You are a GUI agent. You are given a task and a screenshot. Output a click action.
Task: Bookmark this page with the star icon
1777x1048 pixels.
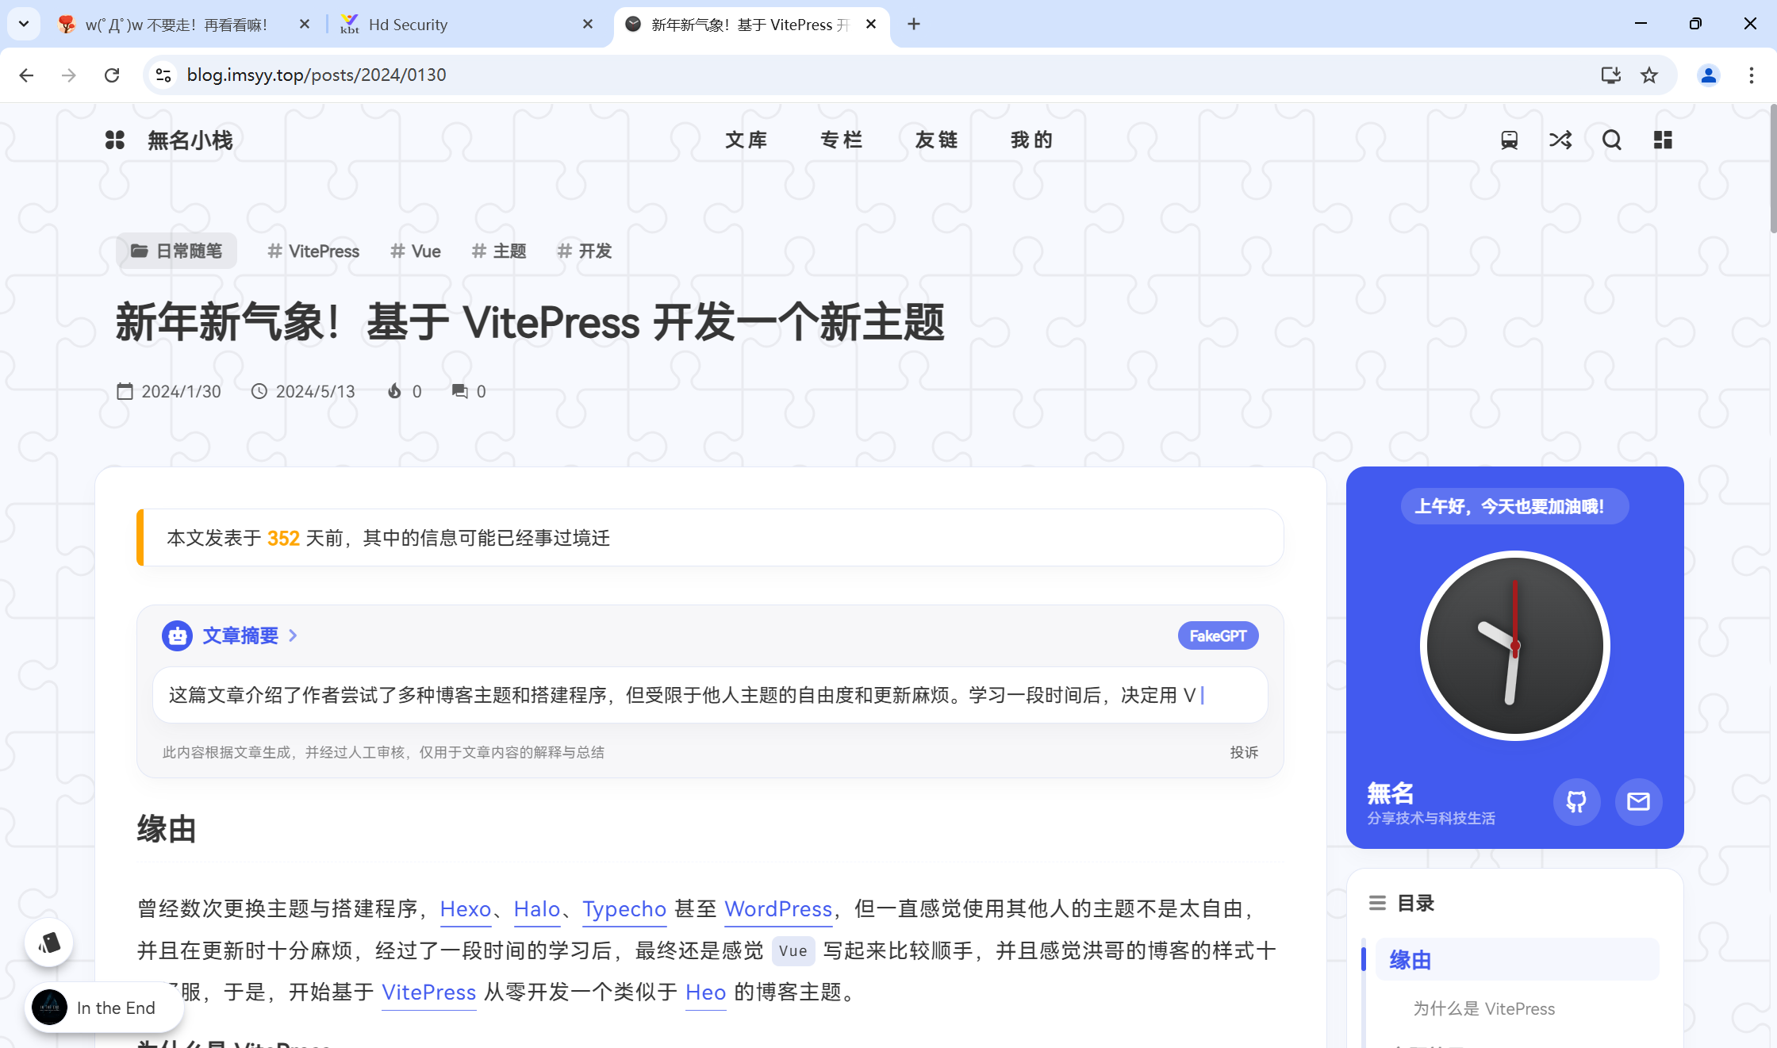coord(1649,75)
